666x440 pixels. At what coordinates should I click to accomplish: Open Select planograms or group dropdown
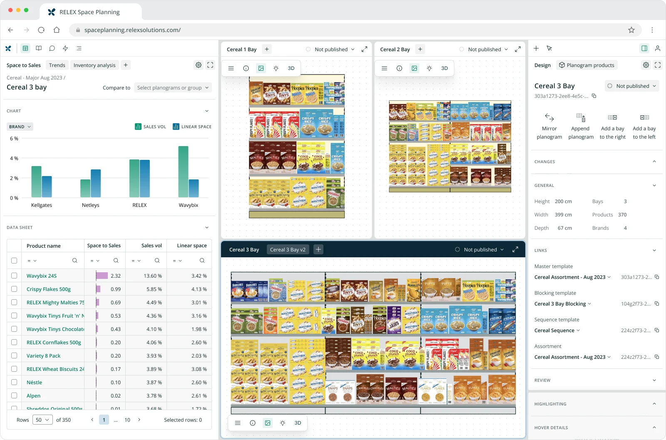[x=173, y=87]
